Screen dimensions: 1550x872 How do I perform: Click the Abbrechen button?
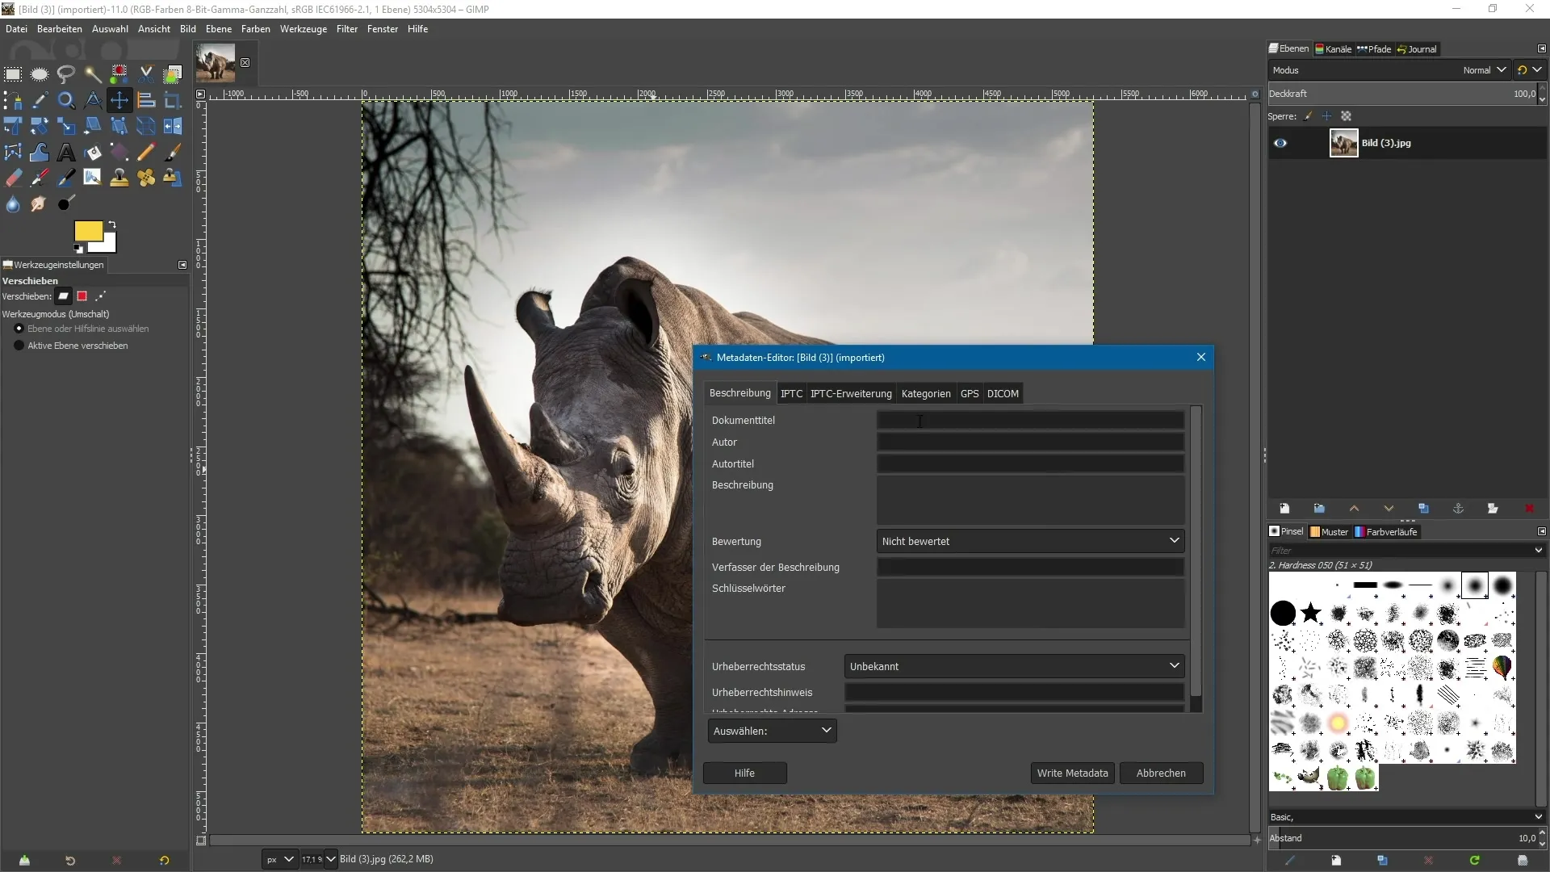click(x=1161, y=773)
